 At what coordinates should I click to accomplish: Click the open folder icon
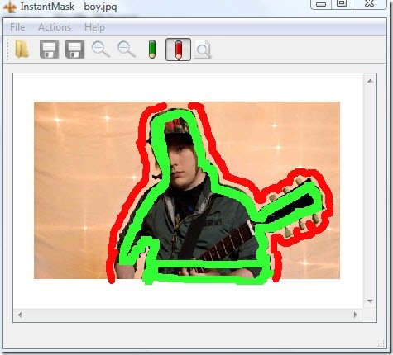[22, 50]
